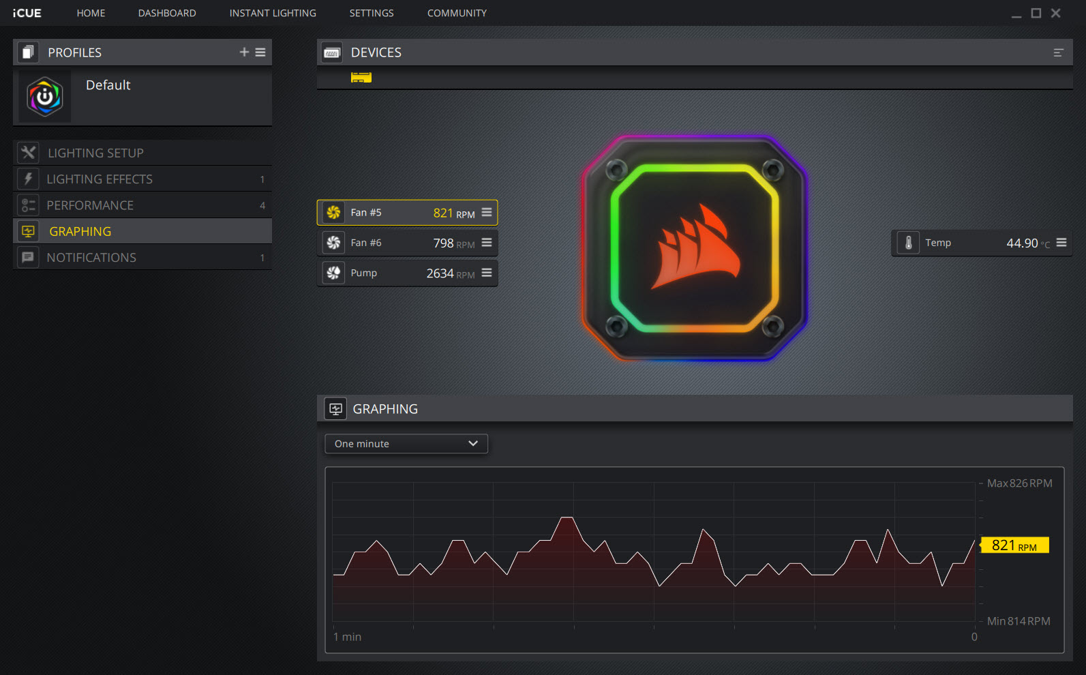The height and width of the screenshot is (675, 1086).
Task: Select GRAPHING in the sidebar
Action: (142, 231)
